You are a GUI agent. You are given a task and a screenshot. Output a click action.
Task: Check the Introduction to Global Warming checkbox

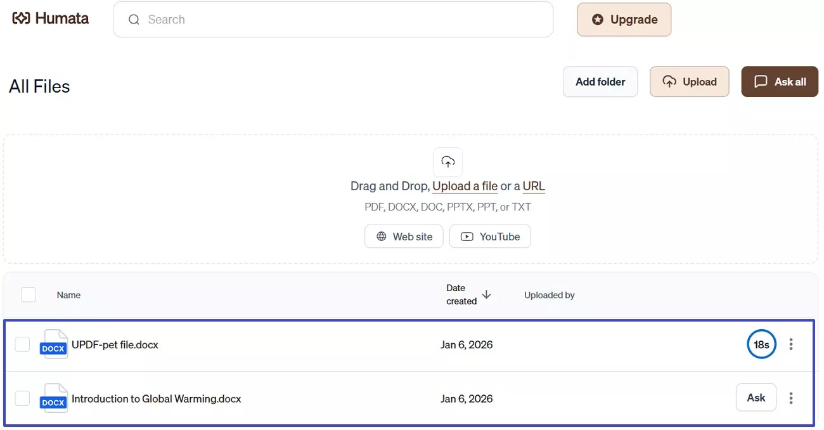click(x=22, y=398)
